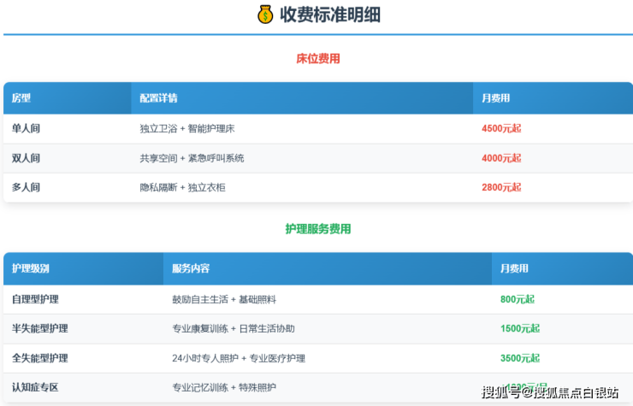Choose the 全失能型护理 care level

tap(40, 358)
